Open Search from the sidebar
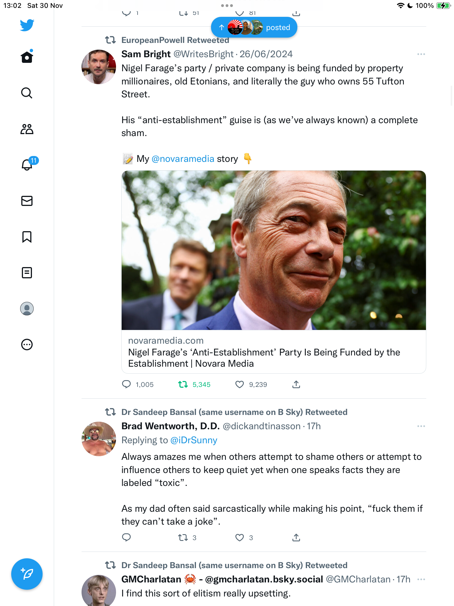 coord(27,93)
